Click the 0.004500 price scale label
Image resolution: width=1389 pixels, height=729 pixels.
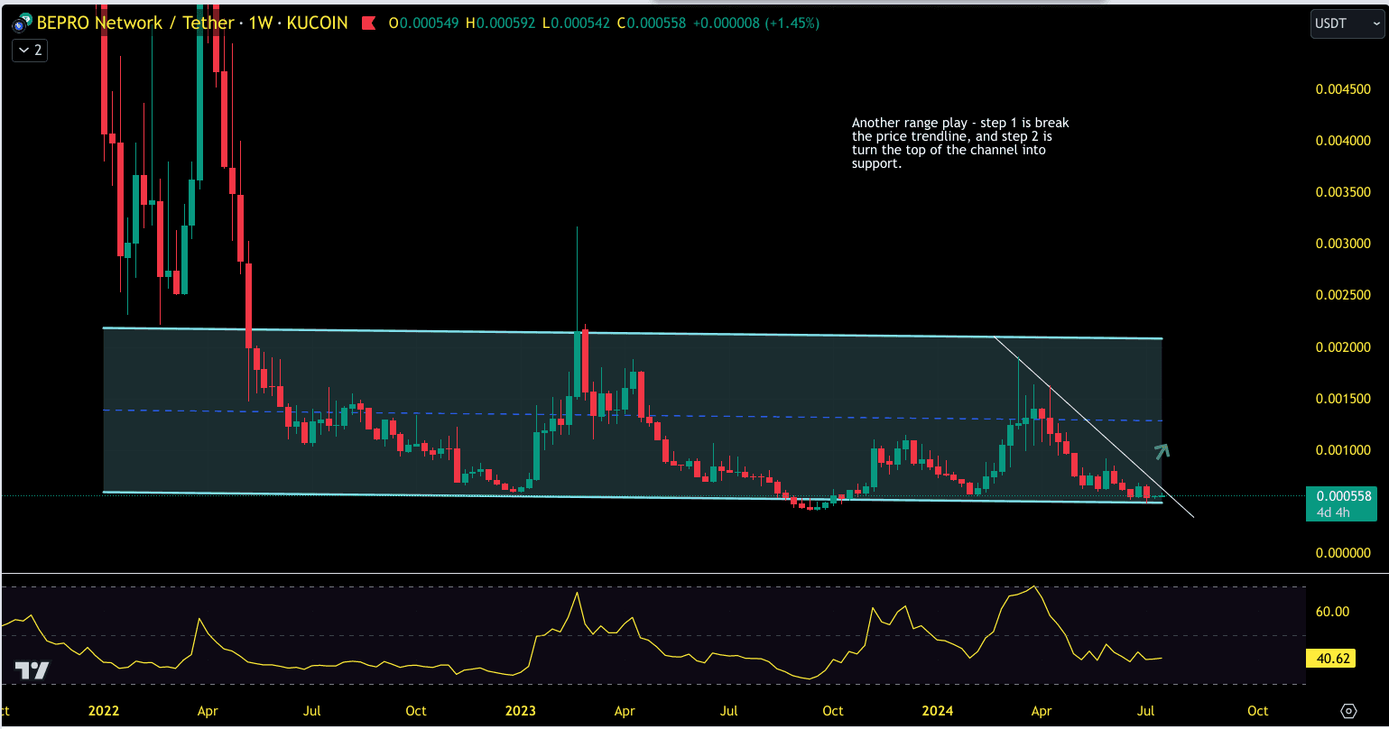1343,89
